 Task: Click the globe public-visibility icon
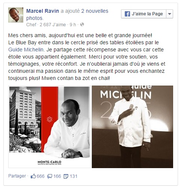point(82,24)
